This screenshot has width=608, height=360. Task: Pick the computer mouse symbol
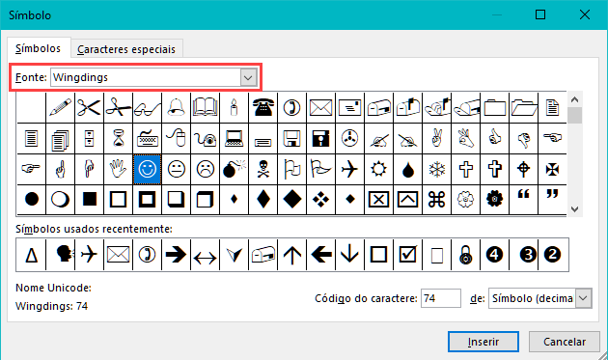click(176, 138)
